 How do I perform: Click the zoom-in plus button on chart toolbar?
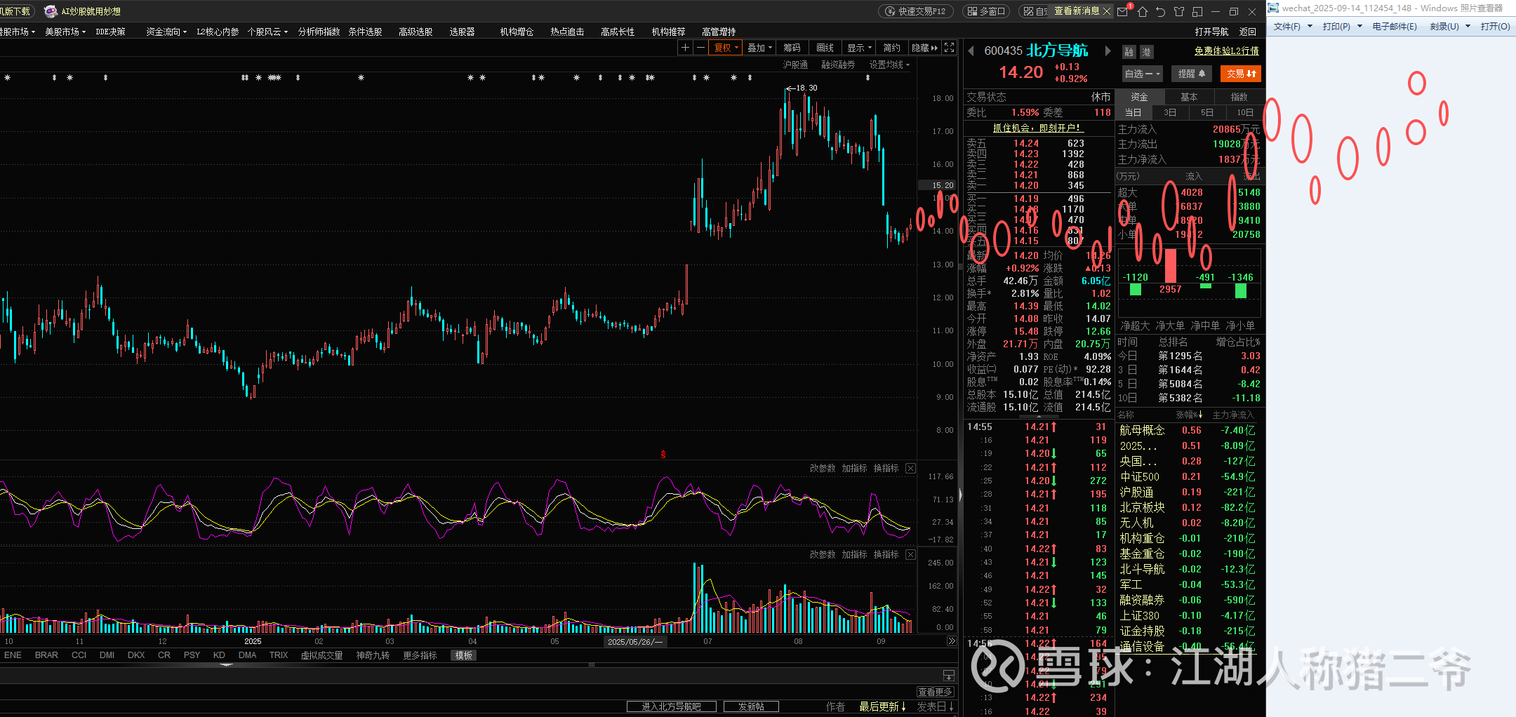pyautogui.click(x=685, y=48)
